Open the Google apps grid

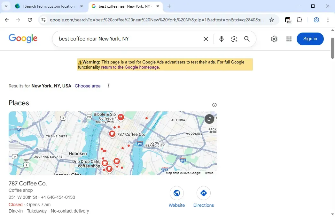[289, 39]
